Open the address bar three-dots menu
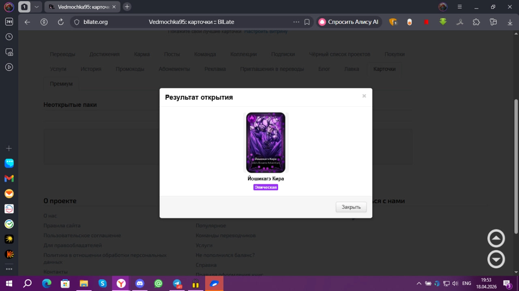Image resolution: width=519 pixels, height=291 pixels. (x=296, y=22)
